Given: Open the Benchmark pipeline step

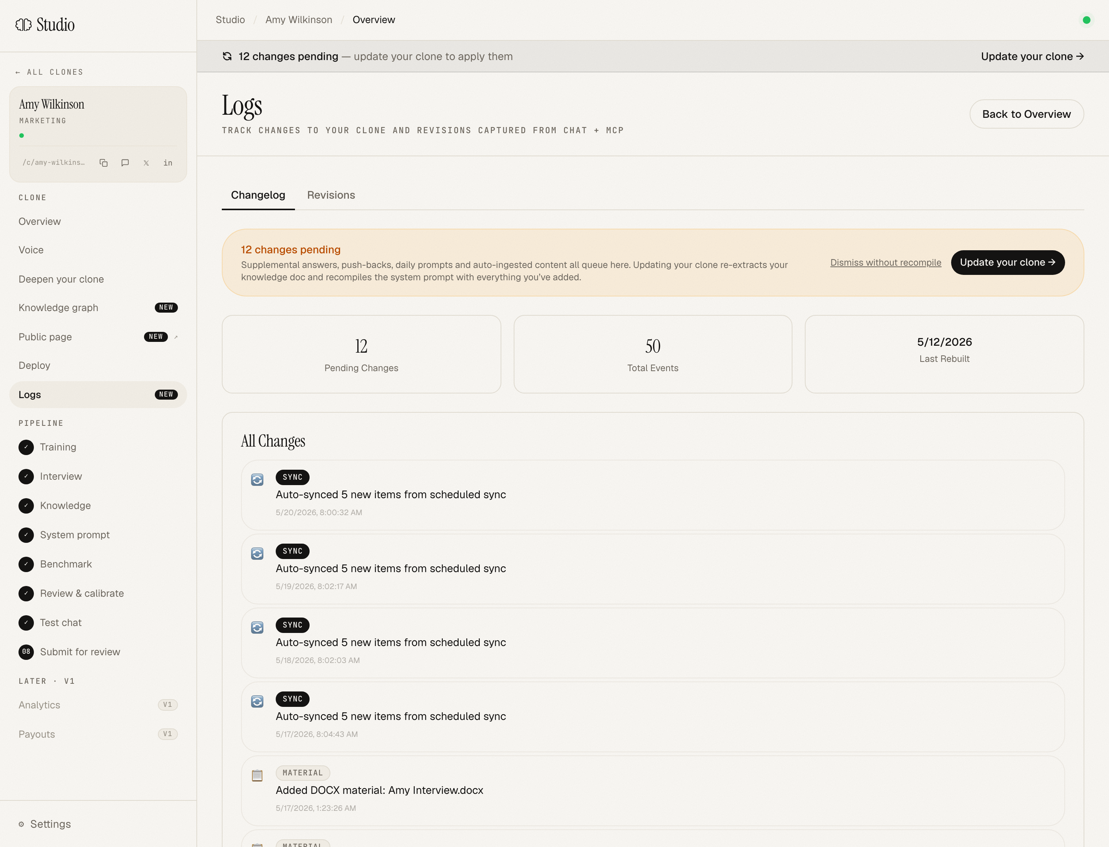Looking at the screenshot, I should (x=98, y=564).
